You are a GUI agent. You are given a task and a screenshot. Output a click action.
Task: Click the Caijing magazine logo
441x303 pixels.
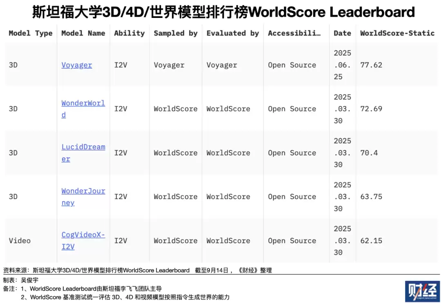click(422, 291)
